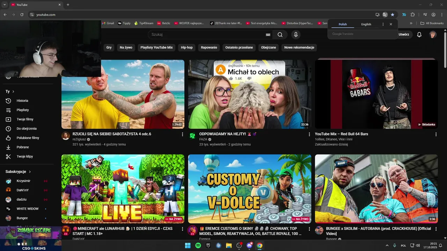Screen dimensions: 447x251
Task: Select the Polish tab in translate popup
Action: [343, 24]
